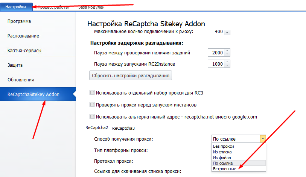Decrease max proxy connections value
The height and width of the screenshot is (177, 306).
pyautogui.click(x=227, y=33)
